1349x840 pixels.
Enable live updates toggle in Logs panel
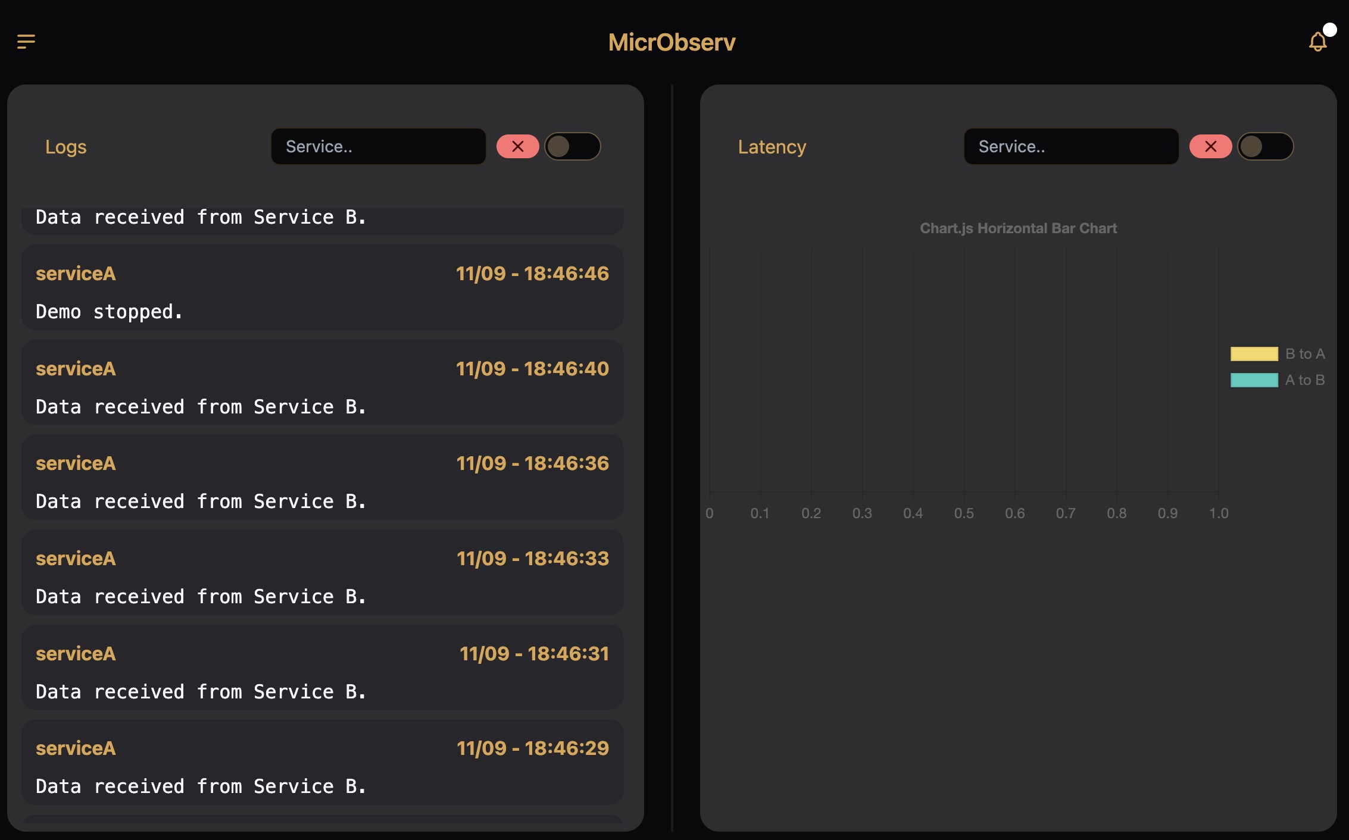click(x=573, y=146)
